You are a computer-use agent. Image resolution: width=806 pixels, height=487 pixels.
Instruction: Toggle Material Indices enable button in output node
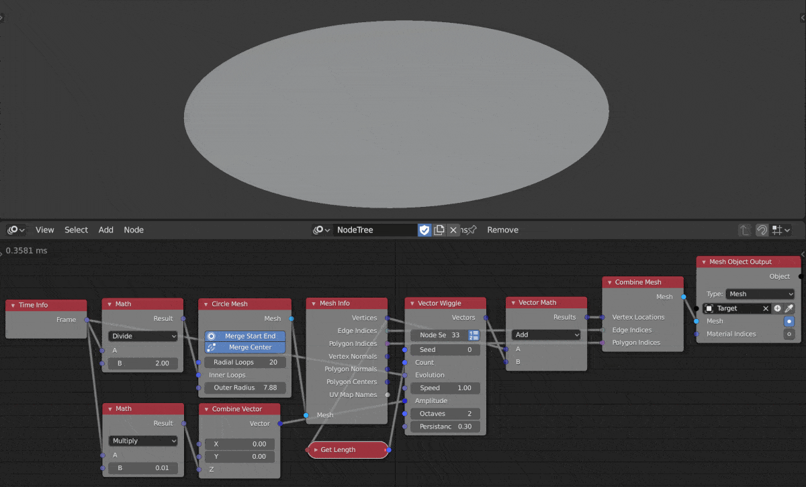click(789, 334)
